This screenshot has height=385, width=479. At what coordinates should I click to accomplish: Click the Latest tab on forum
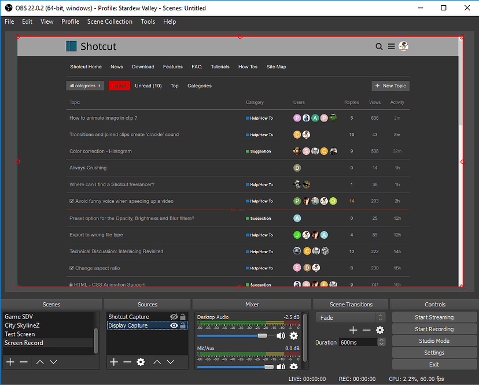tap(119, 86)
